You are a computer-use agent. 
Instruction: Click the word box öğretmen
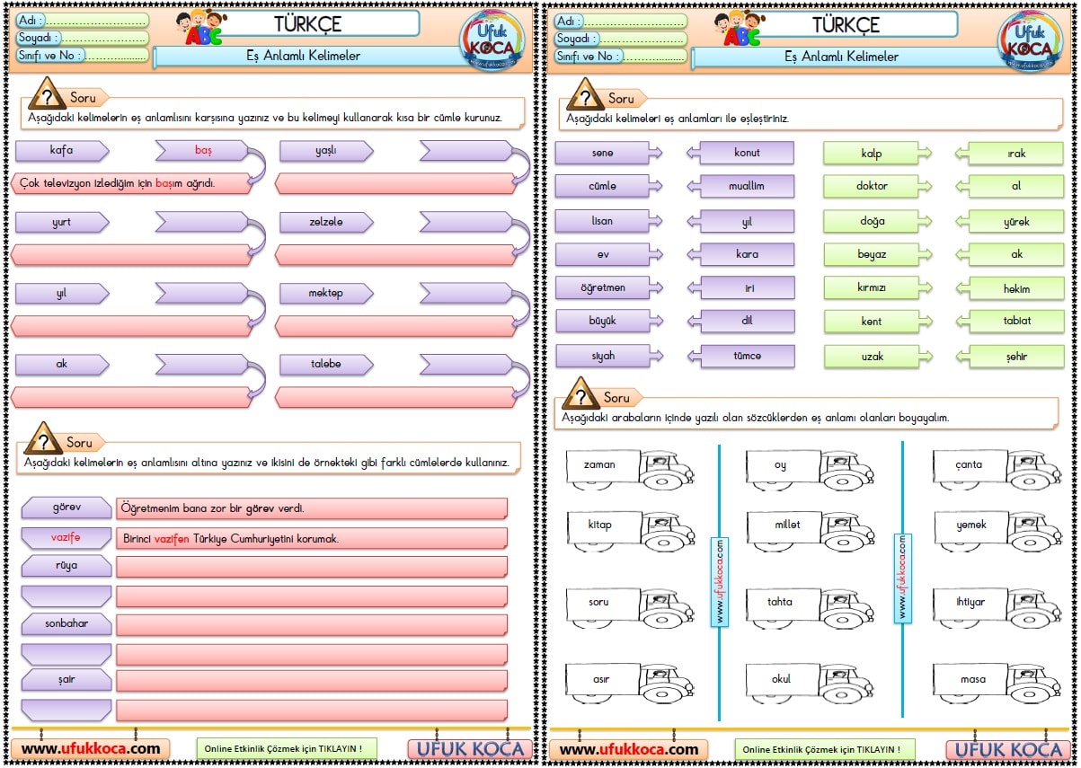click(608, 287)
